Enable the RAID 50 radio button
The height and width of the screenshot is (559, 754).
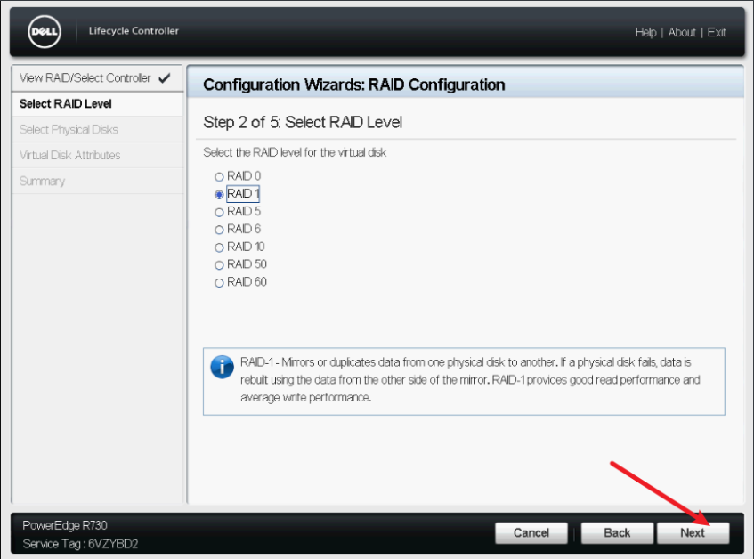(x=218, y=264)
